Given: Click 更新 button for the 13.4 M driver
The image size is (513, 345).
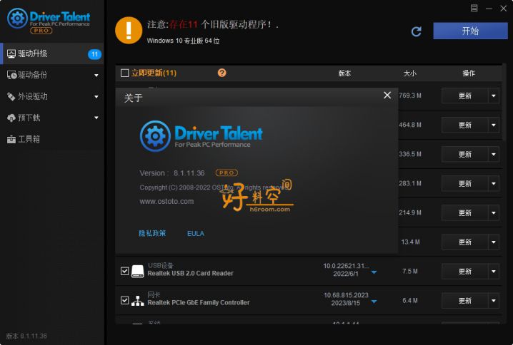Looking at the screenshot, I should (x=465, y=242).
